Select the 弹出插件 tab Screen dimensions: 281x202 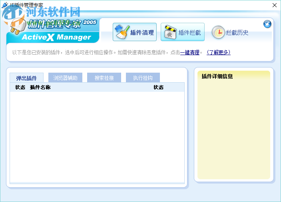pos(26,78)
